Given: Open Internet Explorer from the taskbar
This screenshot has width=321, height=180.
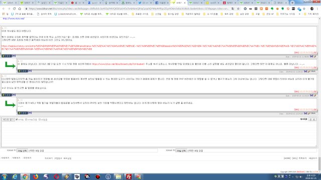Looking at the screenshot, I should pyautogui.click(x=15, y=176).
